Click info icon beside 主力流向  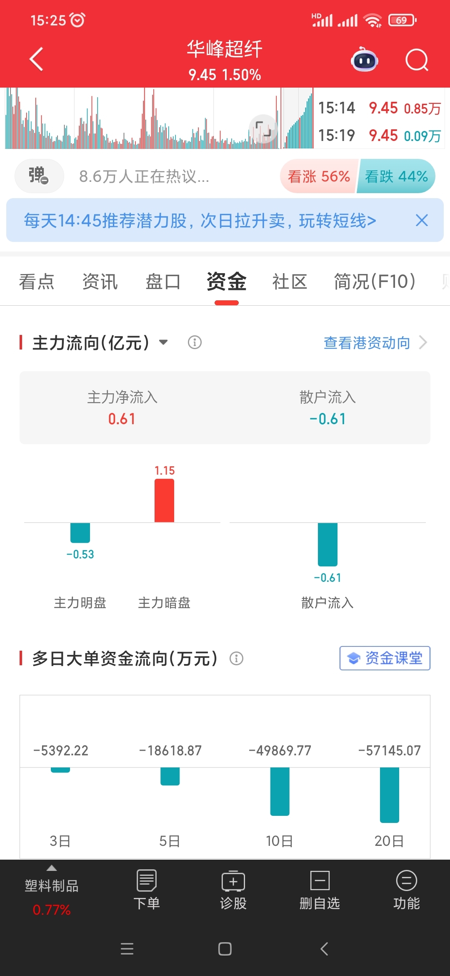[x=195, y=342]
